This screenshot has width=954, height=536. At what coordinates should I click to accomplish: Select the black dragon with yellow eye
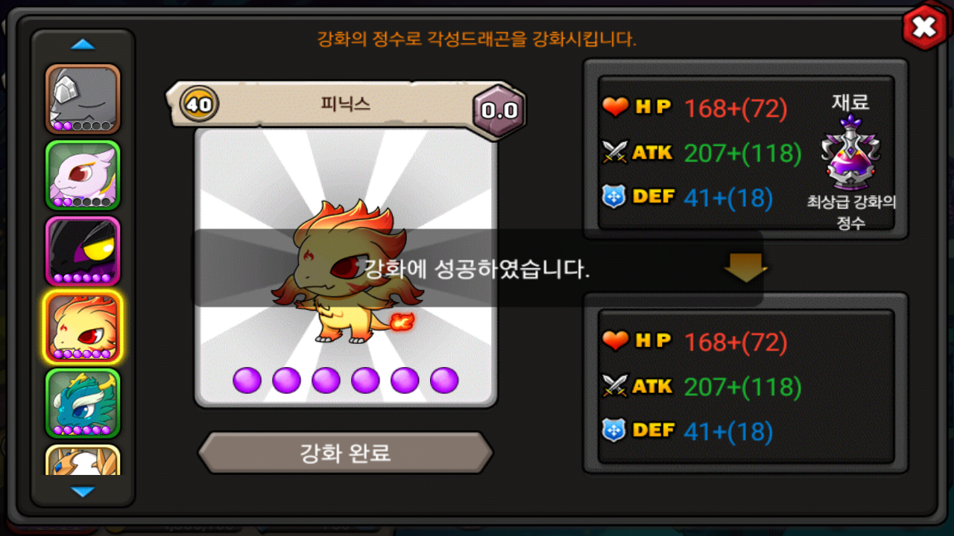pos(83,251)
